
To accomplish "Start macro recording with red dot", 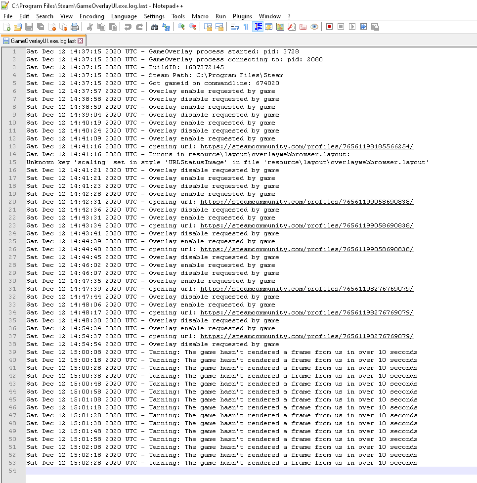I will coord(330,27).
